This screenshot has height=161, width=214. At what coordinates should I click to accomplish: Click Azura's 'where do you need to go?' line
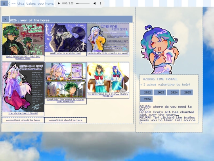[x=166, y=108]
